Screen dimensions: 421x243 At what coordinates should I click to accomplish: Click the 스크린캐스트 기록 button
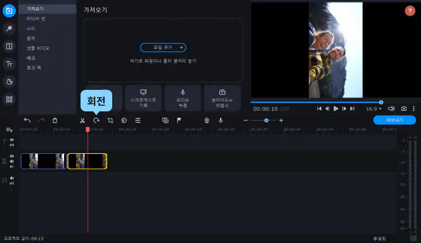tap(143, 98)
